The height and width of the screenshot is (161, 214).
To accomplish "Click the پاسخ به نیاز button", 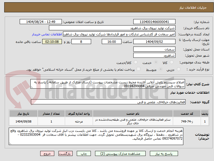I will pyautogui.click(x=164, y=153).
